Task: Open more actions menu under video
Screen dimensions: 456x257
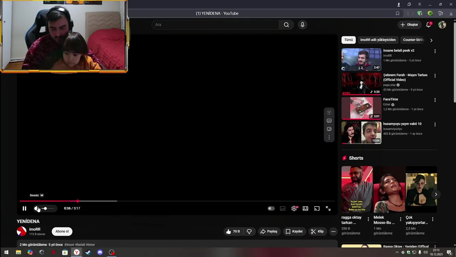Action: click(333, 231)
